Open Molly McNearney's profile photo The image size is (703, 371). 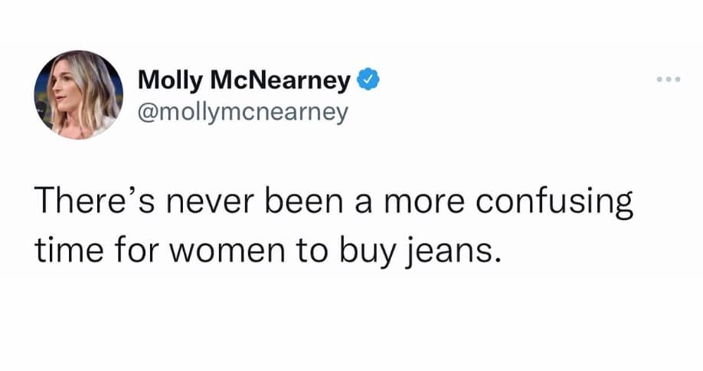tap(78, 95)
